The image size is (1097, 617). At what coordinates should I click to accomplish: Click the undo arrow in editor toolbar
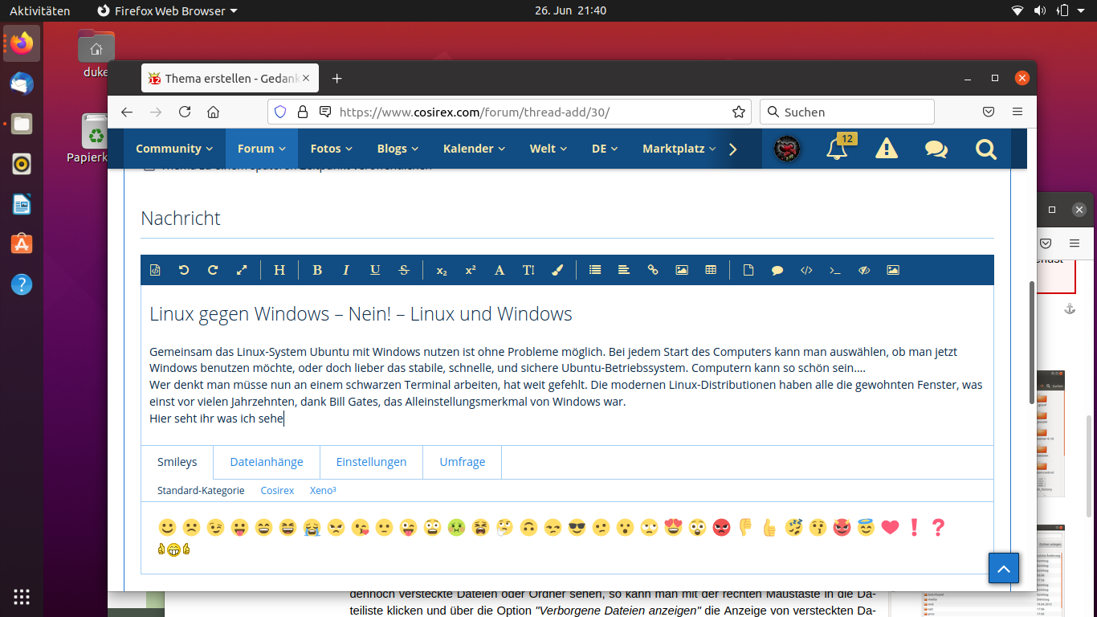pyautogui.click(x=184, y=270)
